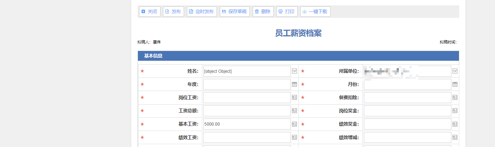Focus the 年度 input field
This screenshot has width=495, height=147.
247,84
